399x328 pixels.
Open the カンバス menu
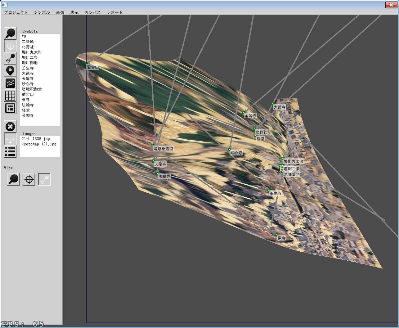93,12
